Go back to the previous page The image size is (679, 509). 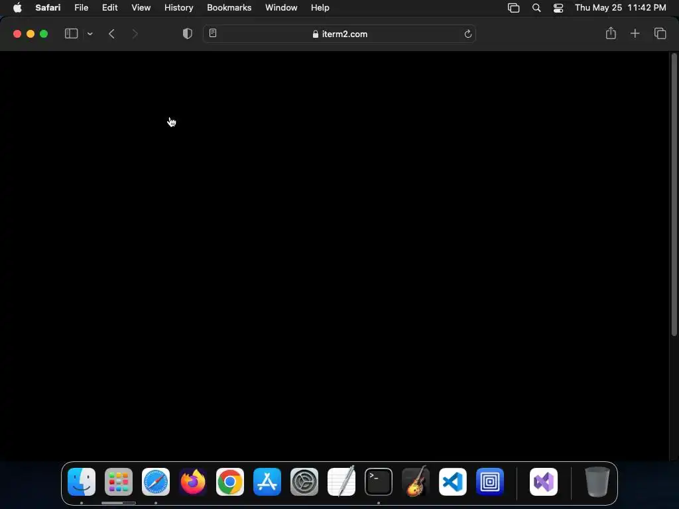click(x=111, y=34)
